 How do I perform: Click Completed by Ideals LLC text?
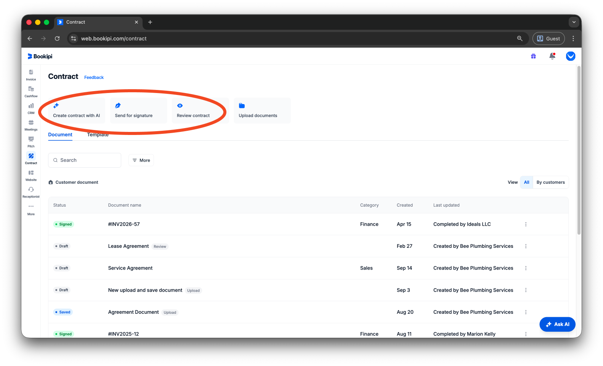pos(462,224)
